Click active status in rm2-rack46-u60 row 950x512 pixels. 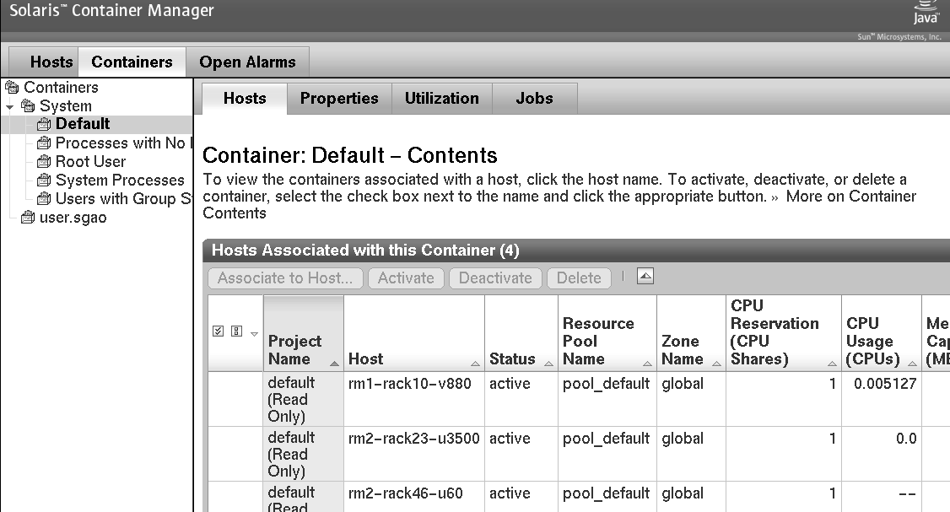pos(510,493)
